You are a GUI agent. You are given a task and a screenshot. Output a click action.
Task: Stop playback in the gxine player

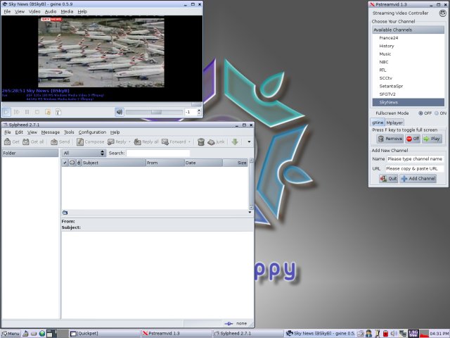click(x=37, y=112)
